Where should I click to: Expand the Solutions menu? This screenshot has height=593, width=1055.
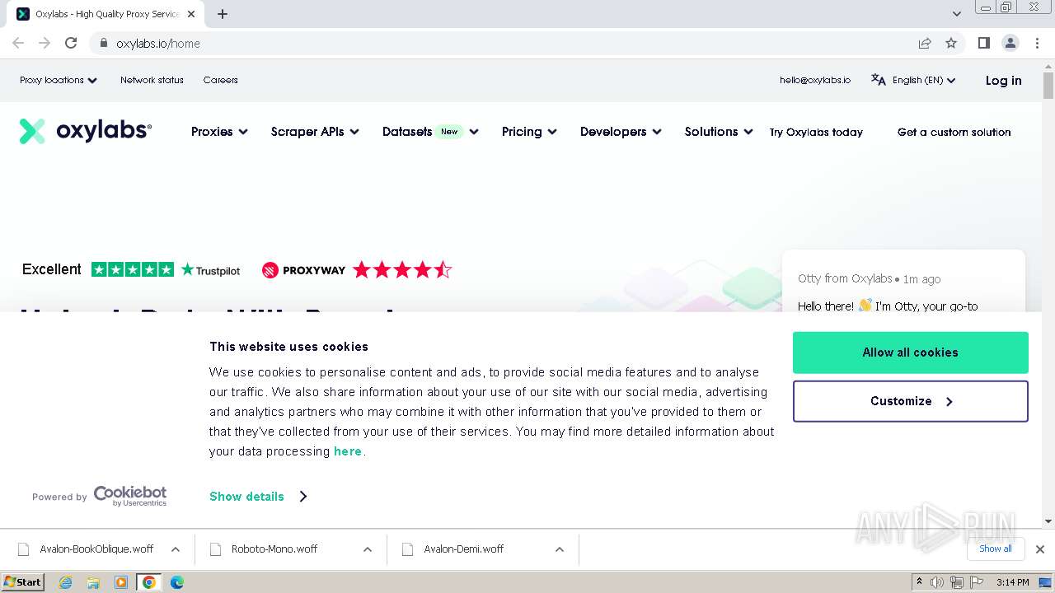pos(719,132)
